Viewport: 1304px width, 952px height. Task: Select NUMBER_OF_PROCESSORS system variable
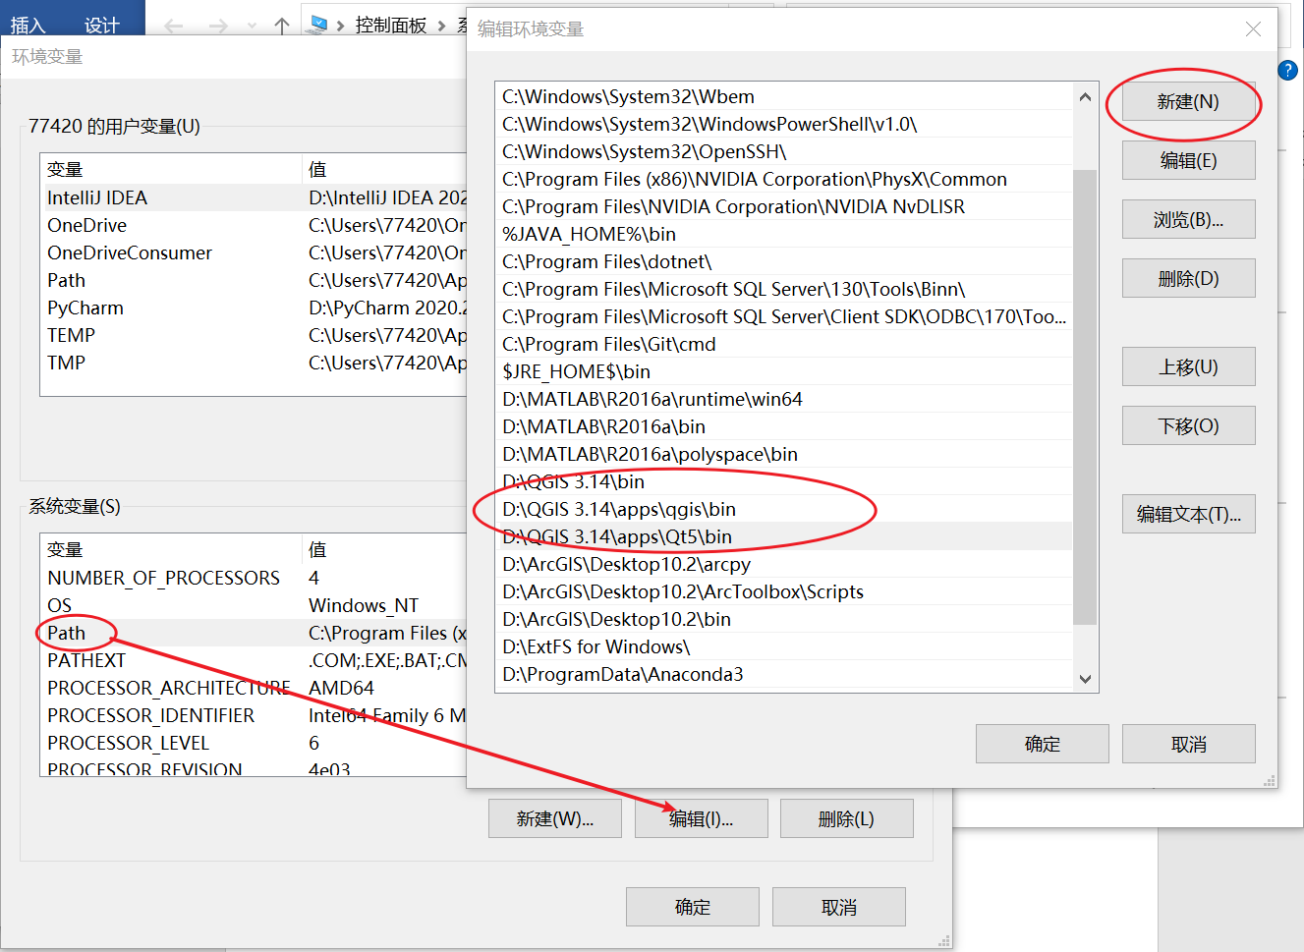[x=254, y=578]
